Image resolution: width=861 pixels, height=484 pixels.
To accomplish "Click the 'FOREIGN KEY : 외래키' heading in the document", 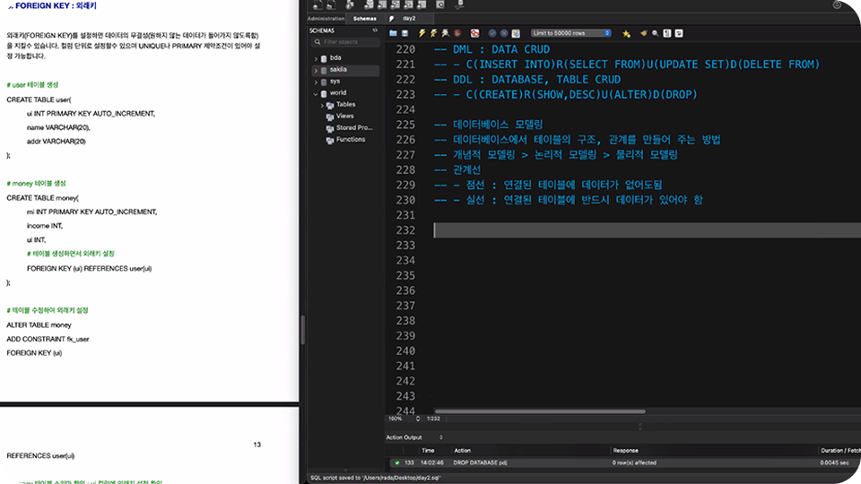I will coord(56,5).
